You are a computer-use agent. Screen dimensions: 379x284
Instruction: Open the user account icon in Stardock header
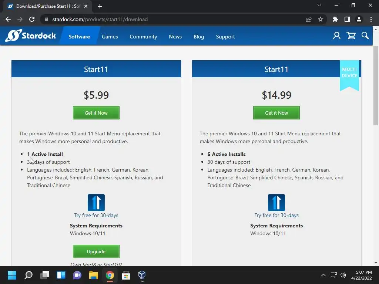[x=336, y=36]
